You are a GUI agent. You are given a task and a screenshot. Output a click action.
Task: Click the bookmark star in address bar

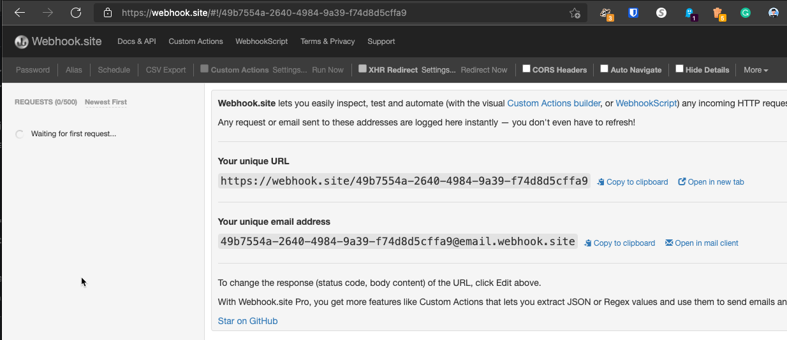[x=575, y=13]
